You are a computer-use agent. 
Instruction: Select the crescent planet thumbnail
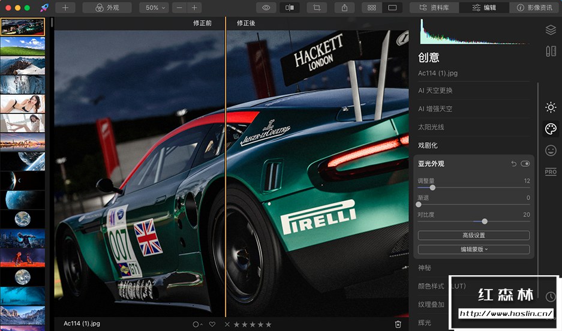[x=23, y=180]
